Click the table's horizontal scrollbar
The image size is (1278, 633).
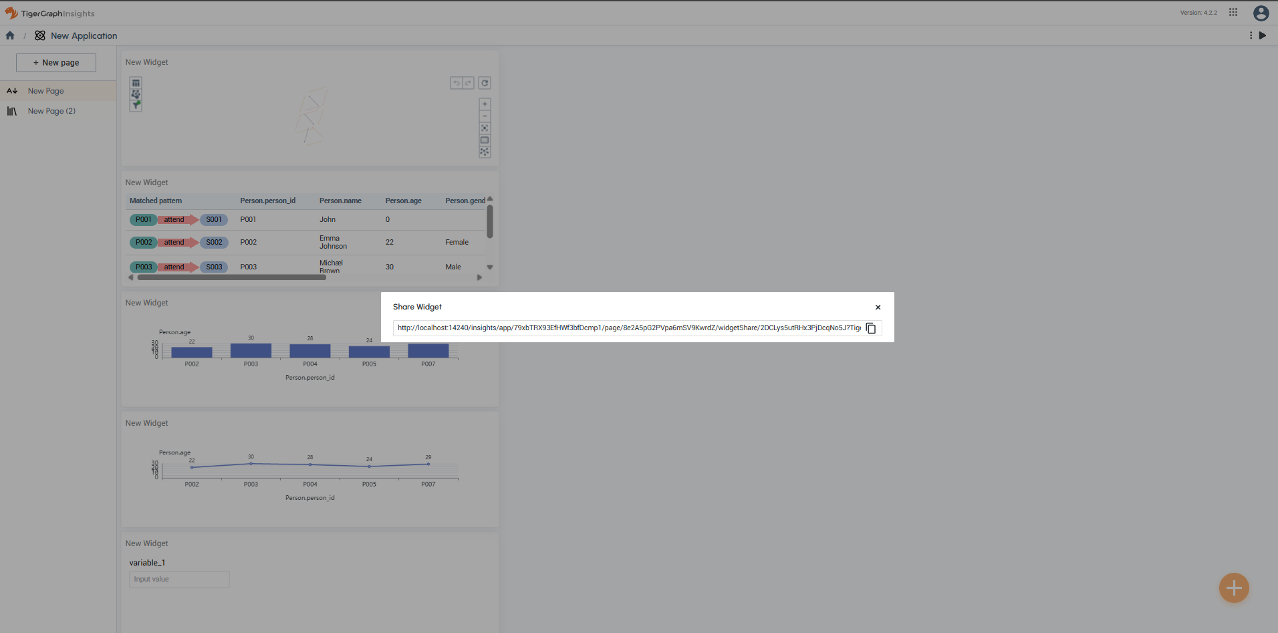(232, 278)
